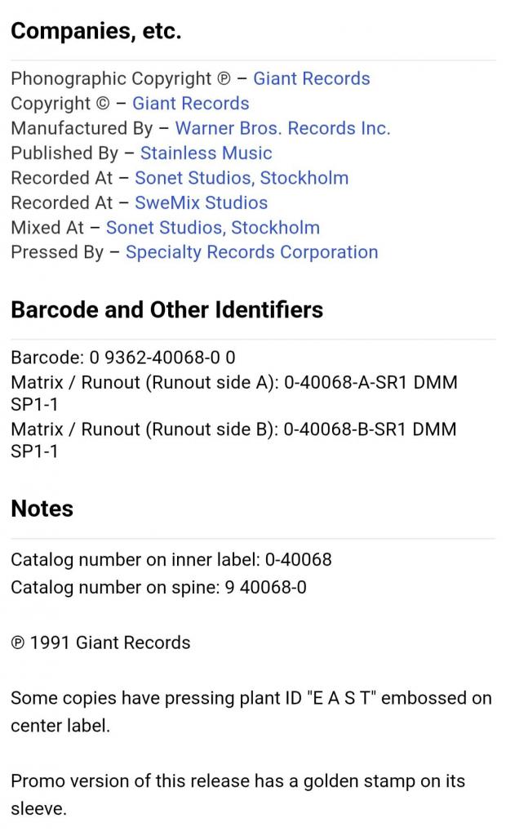Click the "Pressed By" label text

tap(57, 252)
